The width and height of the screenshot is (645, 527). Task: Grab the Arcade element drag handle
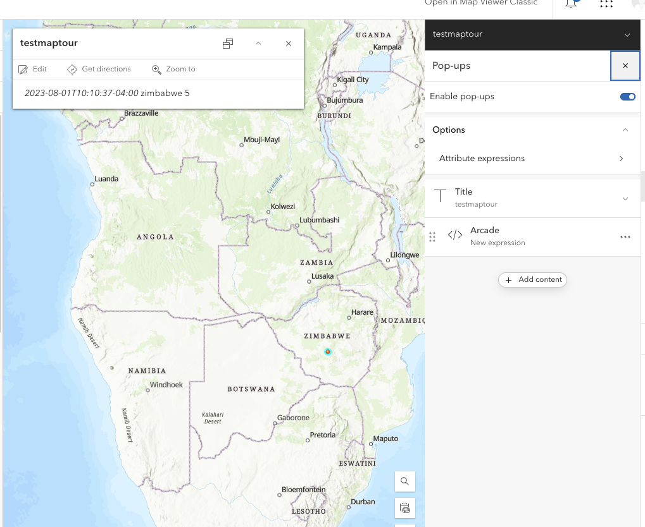pos(432,237)
